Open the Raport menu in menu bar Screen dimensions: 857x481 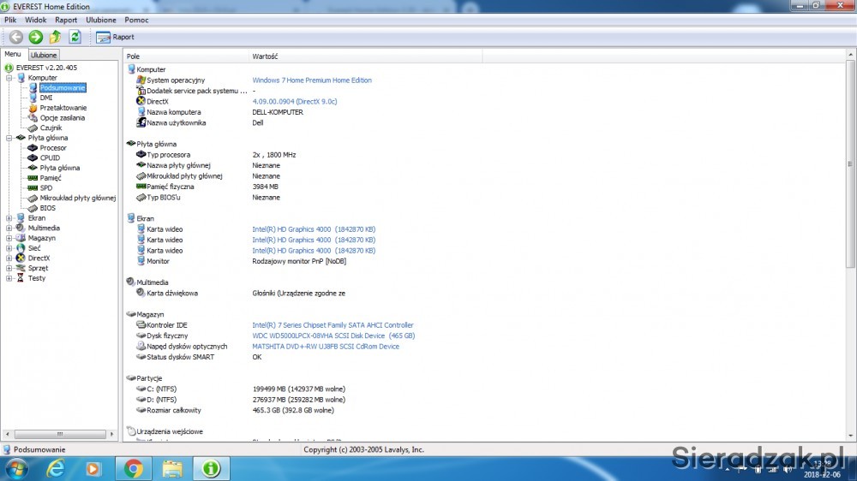tap(66, 20)
